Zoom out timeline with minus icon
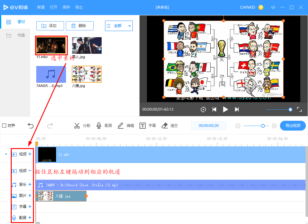The height and width of the screenshot is (224, 308). click(238, 126)
